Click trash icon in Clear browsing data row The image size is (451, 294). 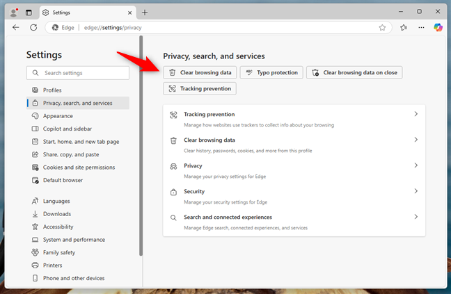173,140
